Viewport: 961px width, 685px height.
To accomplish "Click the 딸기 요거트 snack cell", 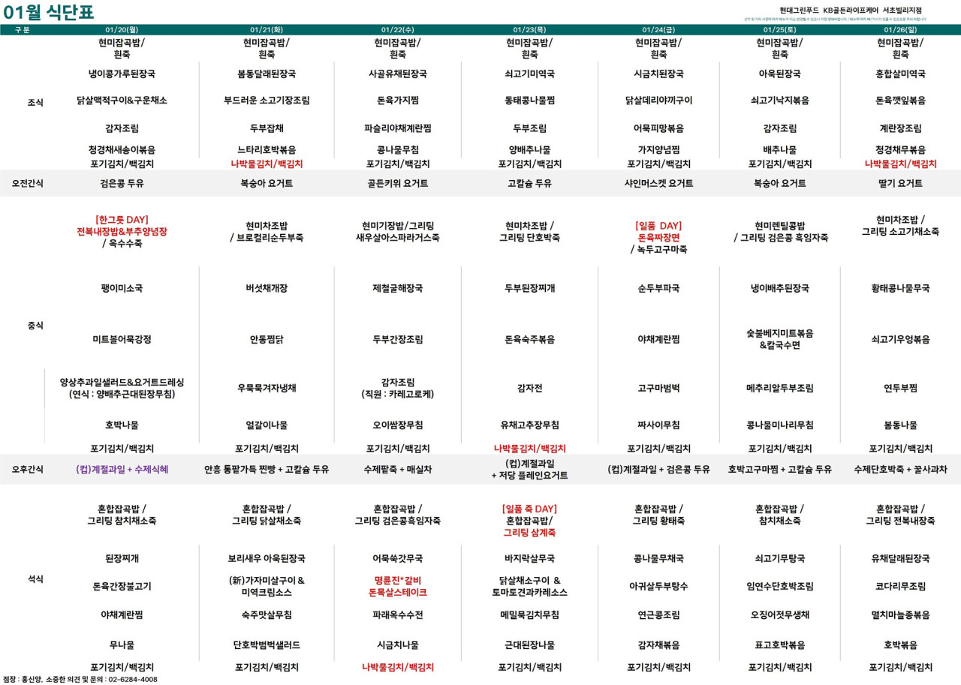I will (x=900, y=183).
